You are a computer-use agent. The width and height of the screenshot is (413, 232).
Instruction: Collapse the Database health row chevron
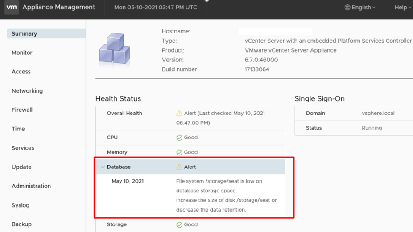click(103, 167)
